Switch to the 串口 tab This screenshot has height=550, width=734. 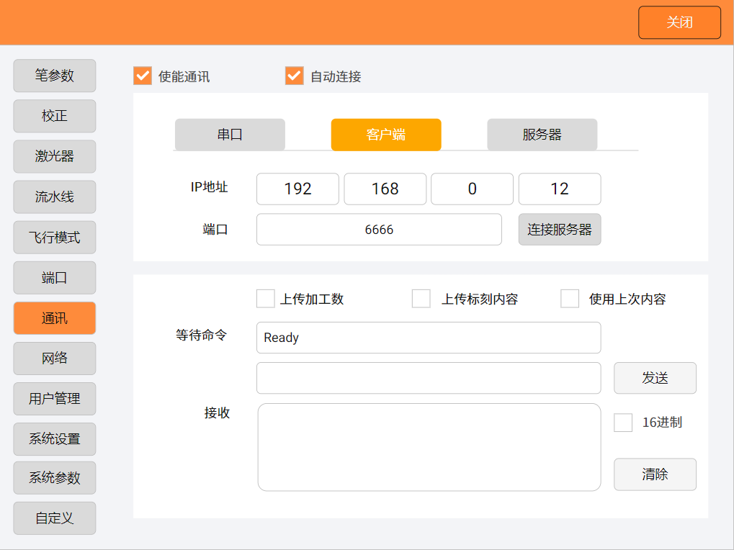point(229,134)
